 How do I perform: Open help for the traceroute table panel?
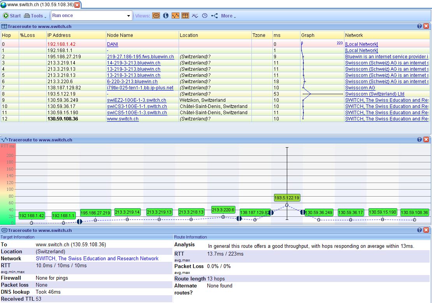coord(420,26)
